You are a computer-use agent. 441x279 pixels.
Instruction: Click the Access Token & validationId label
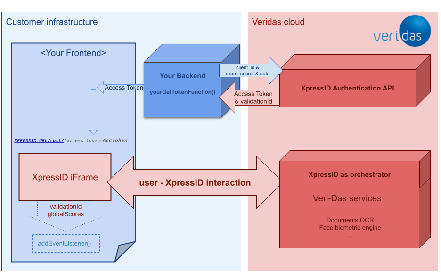[x=253, y=98]
